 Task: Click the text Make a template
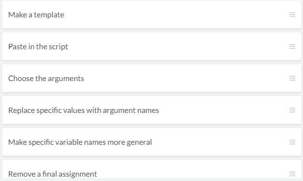coord(36,15)
